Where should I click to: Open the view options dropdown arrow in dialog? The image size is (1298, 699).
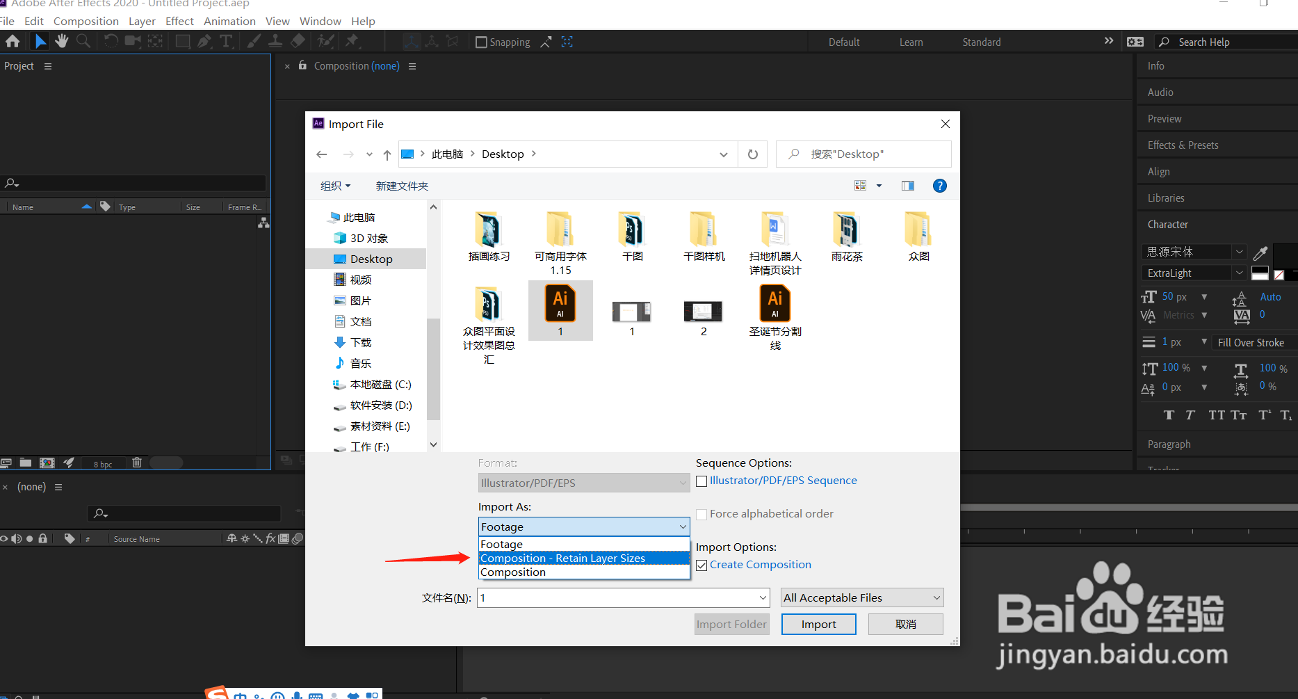pos(879,186)
